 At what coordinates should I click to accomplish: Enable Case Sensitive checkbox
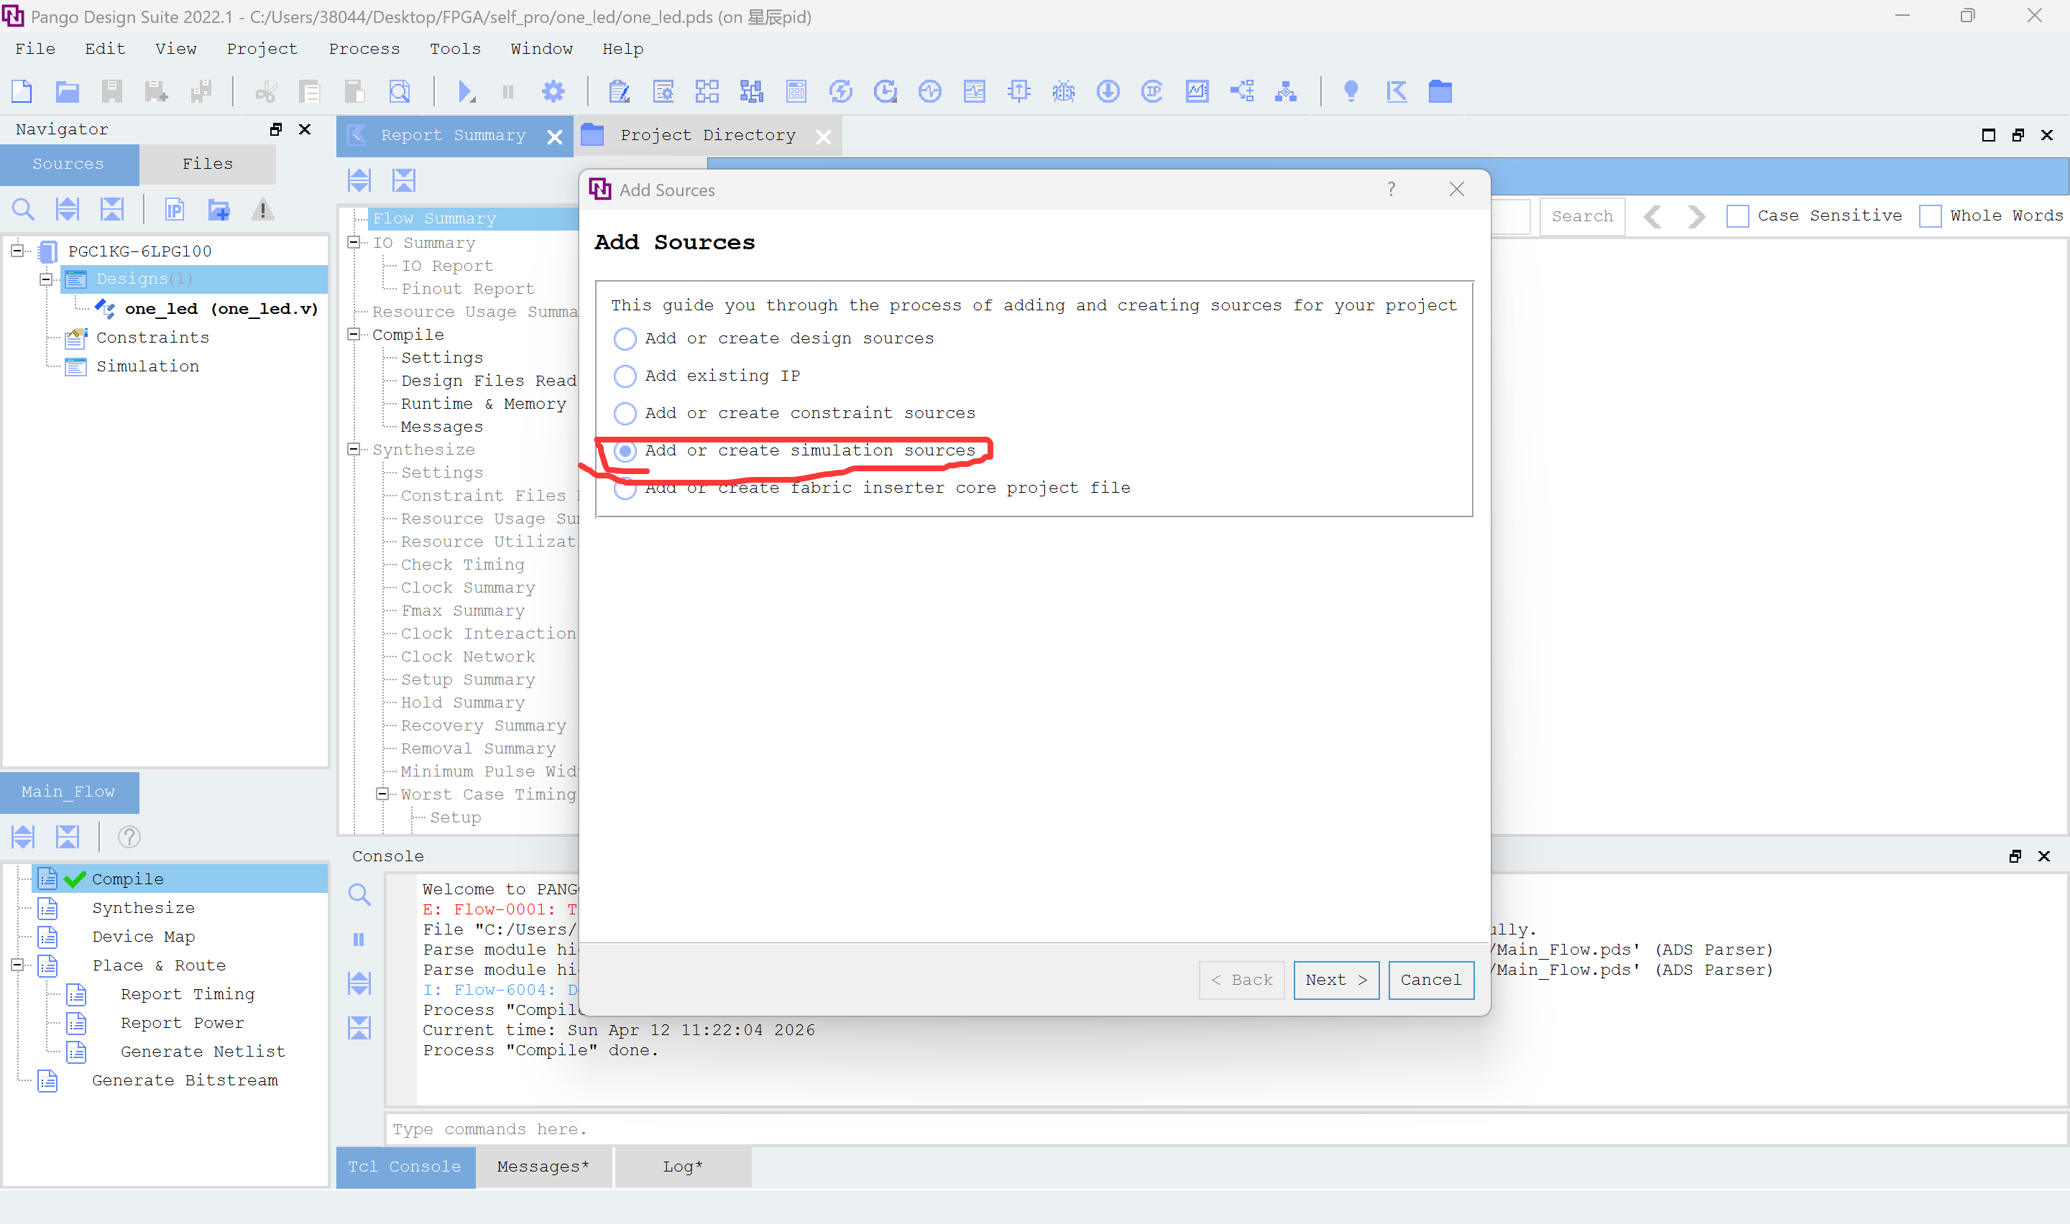[x=1737, y=216]
